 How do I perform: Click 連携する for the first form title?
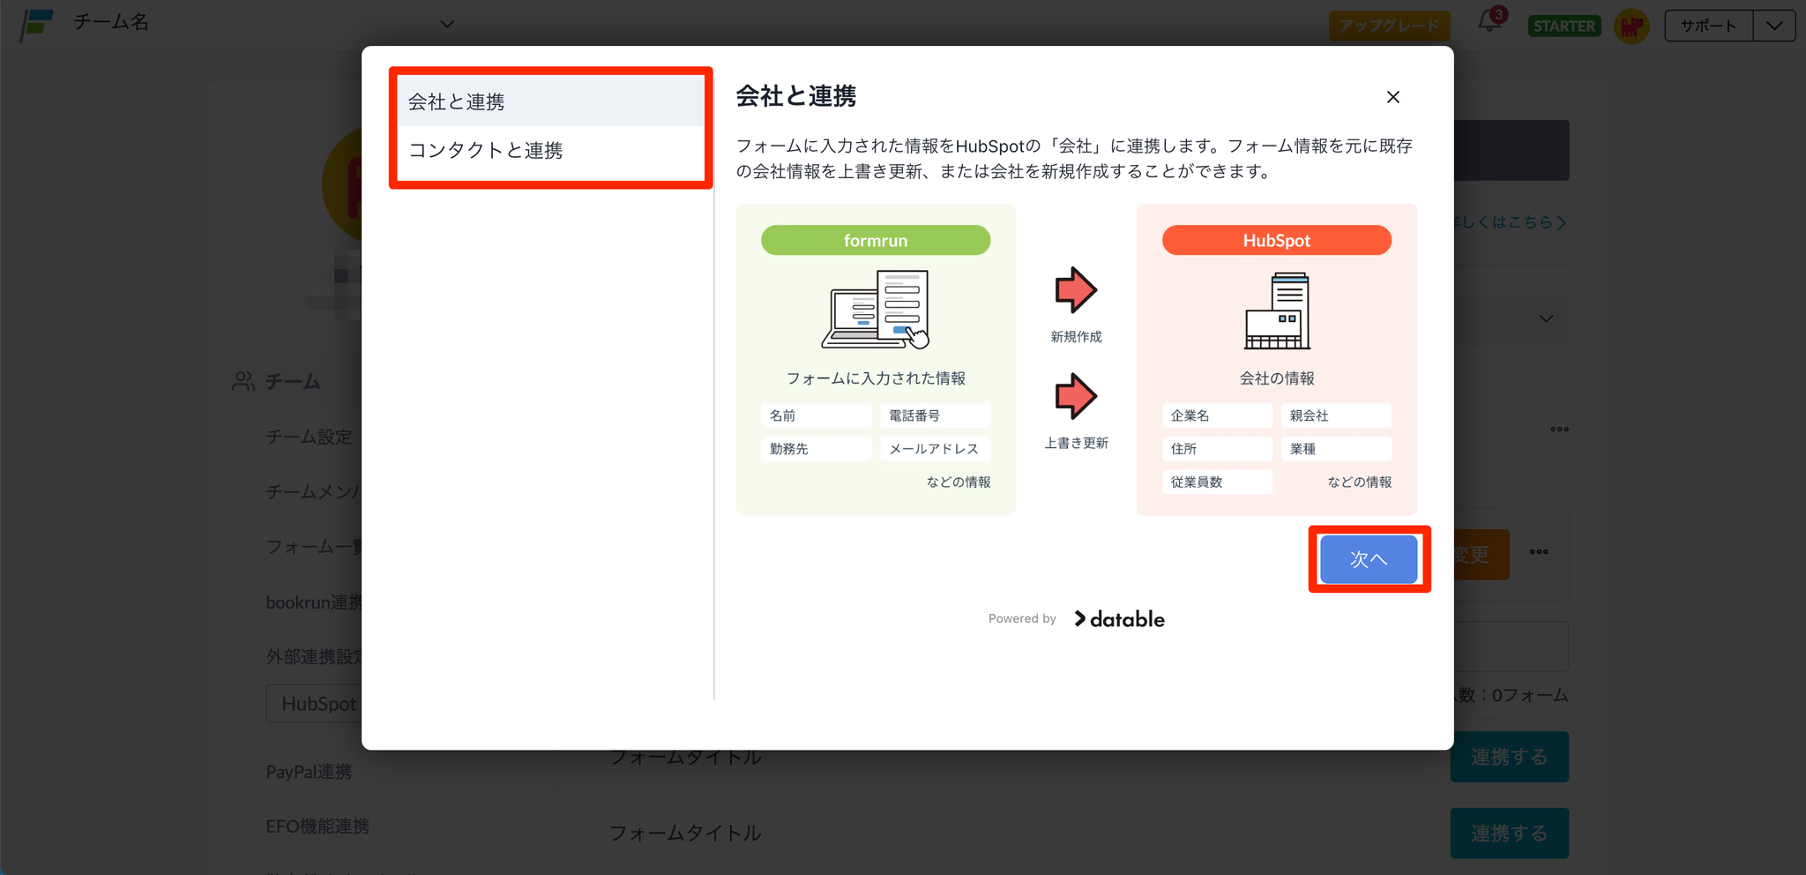click(x=1509, y=757)
